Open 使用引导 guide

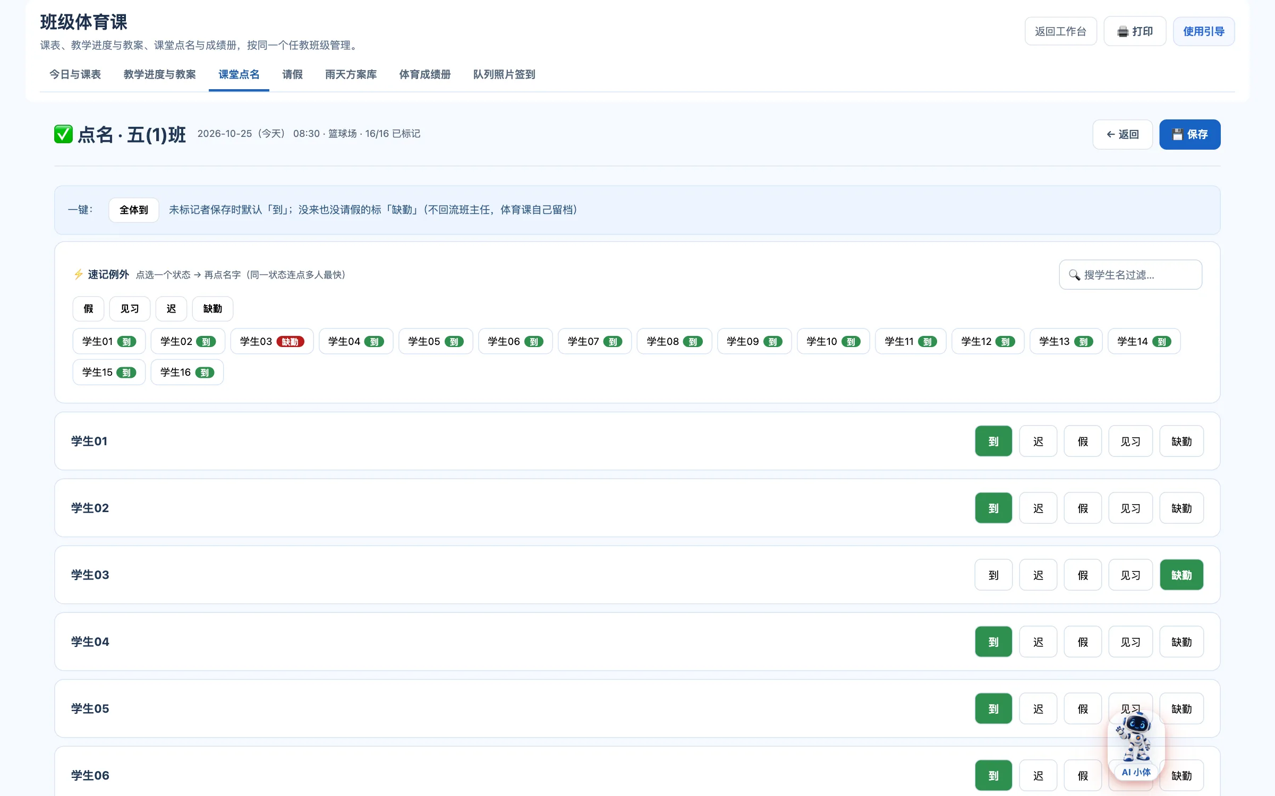[x=1203, y=31]
